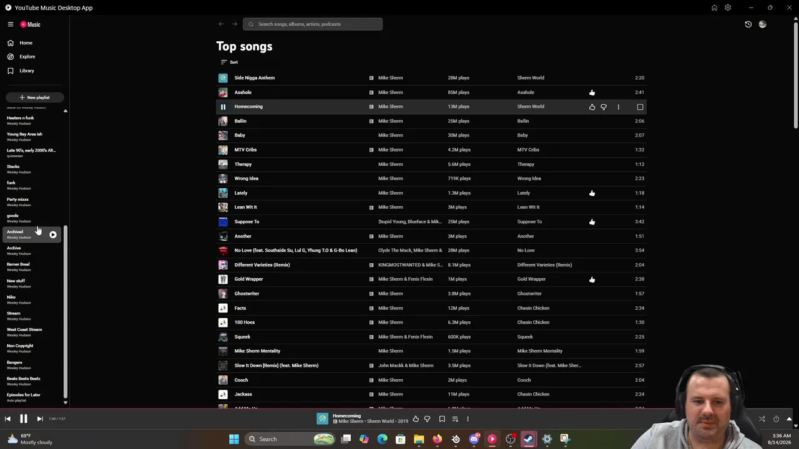Image resolution: width=799 pixels, height=449 pixels.
Task: Go to Home in the sidebar
Action: click(26, 43)
